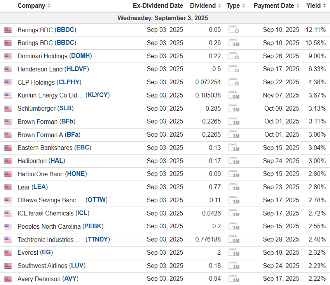Screen dimensions: 330x285
Task: Sort the table by Company column arrows
Action: click(49, 6)
